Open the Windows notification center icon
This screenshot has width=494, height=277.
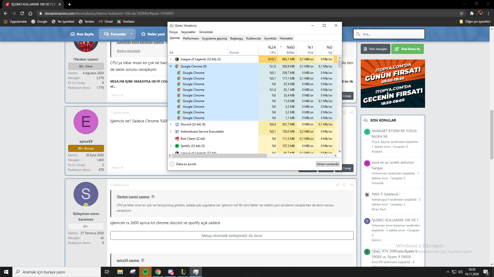486,272
